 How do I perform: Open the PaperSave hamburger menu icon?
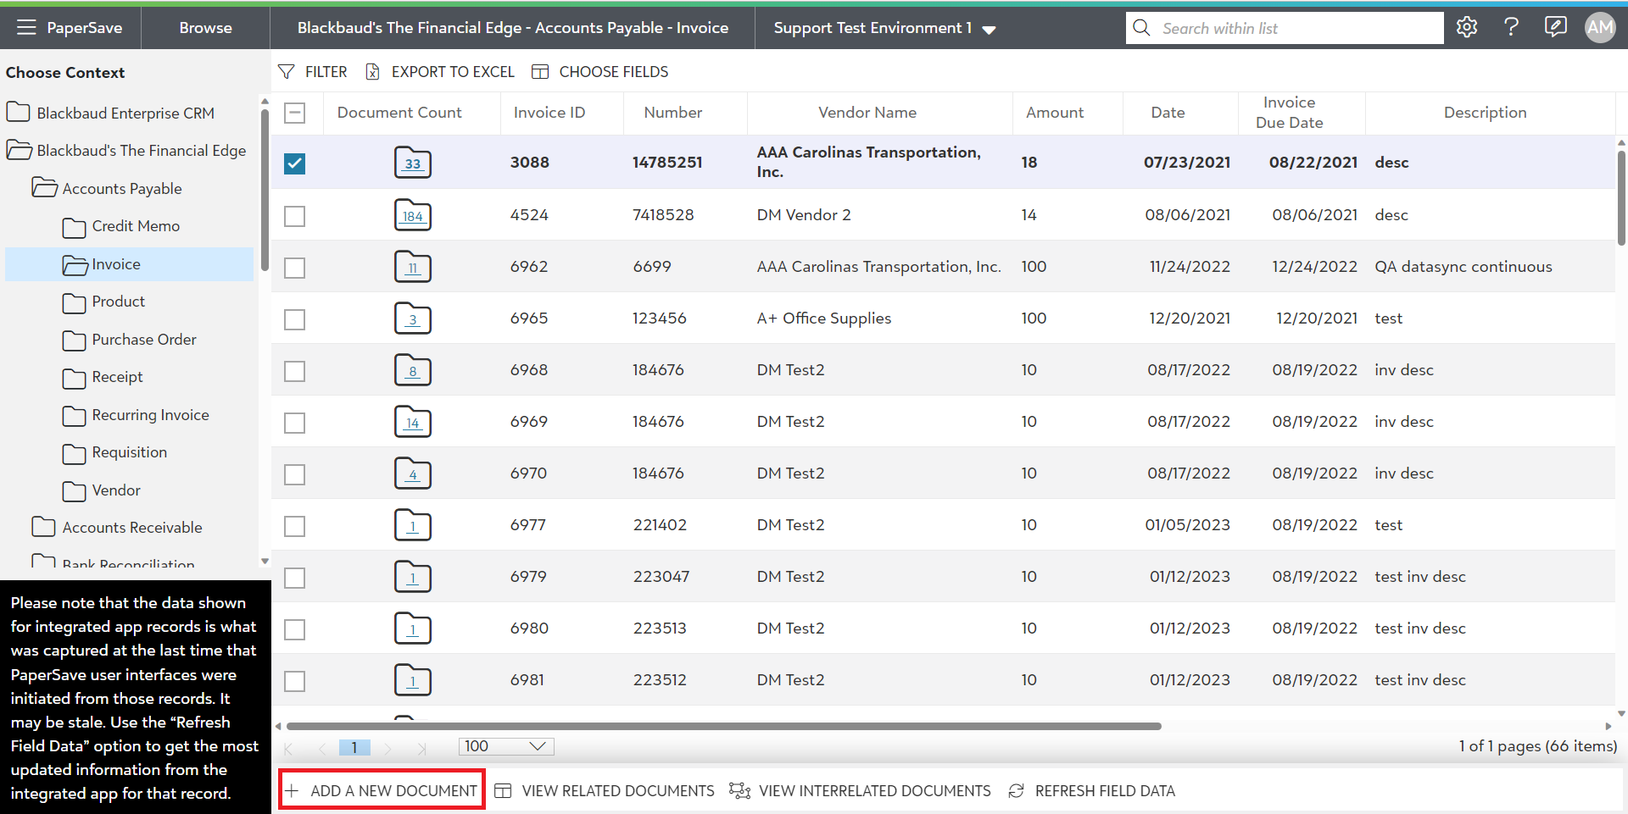pos(26,28)
